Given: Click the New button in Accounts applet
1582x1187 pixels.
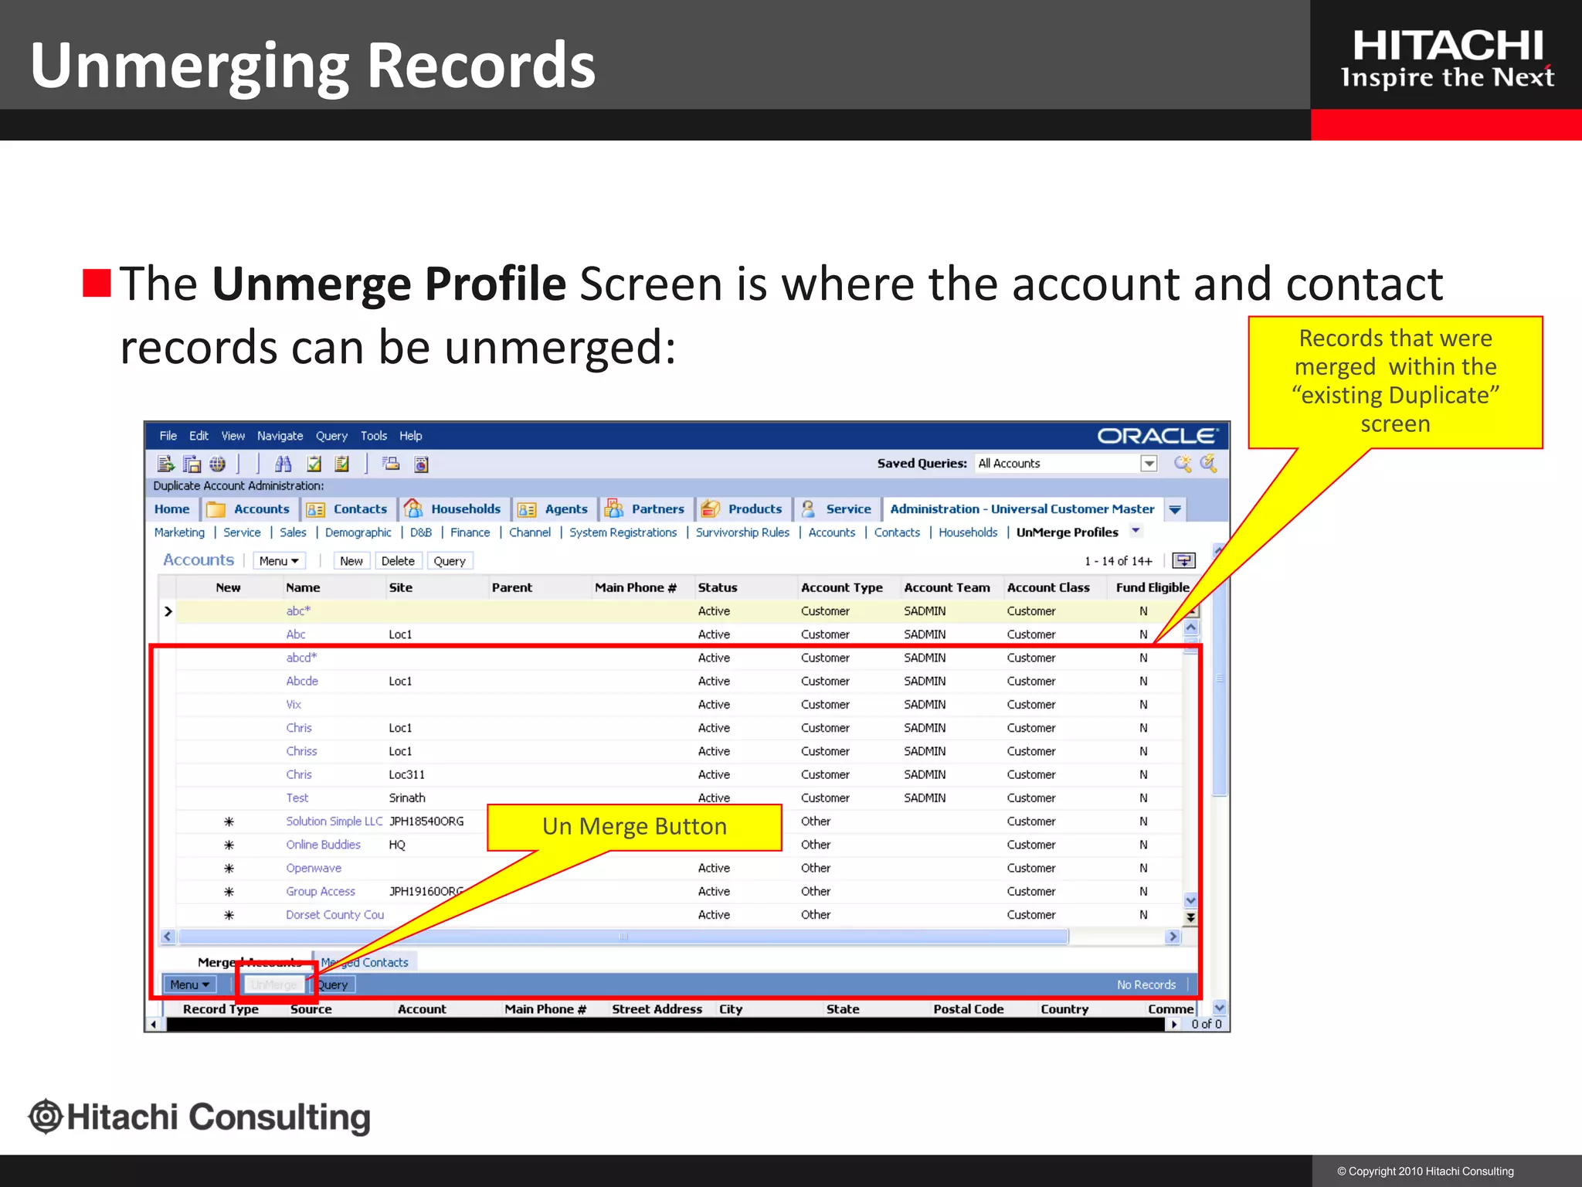Looking at the screenshot, I should tap(351, 561).
